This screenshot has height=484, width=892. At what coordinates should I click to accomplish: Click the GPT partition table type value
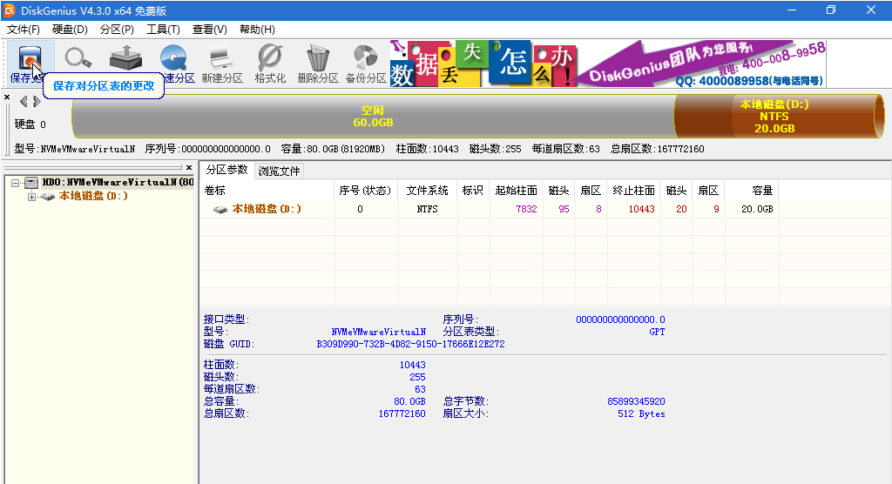[657, 332]
